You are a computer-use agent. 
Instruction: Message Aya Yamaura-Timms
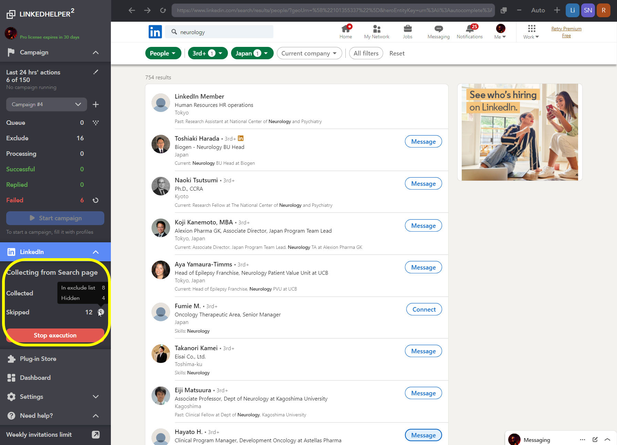pyautogui.click(x=423, y=267)
